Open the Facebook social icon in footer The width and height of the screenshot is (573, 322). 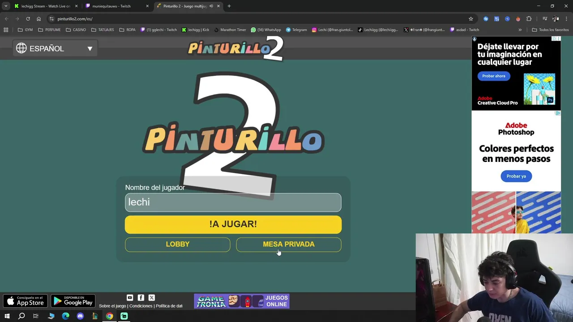pos(141,298)
